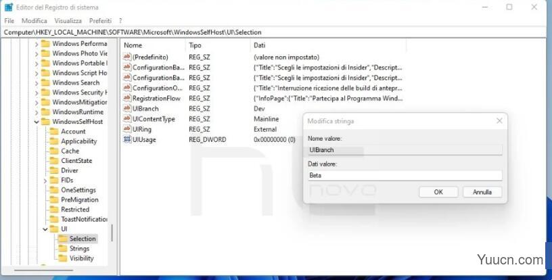The height and width of the screenshot is (280, 552).
Task: Expand the WindowsRuntime node
Action: click(x=37, y=112)
